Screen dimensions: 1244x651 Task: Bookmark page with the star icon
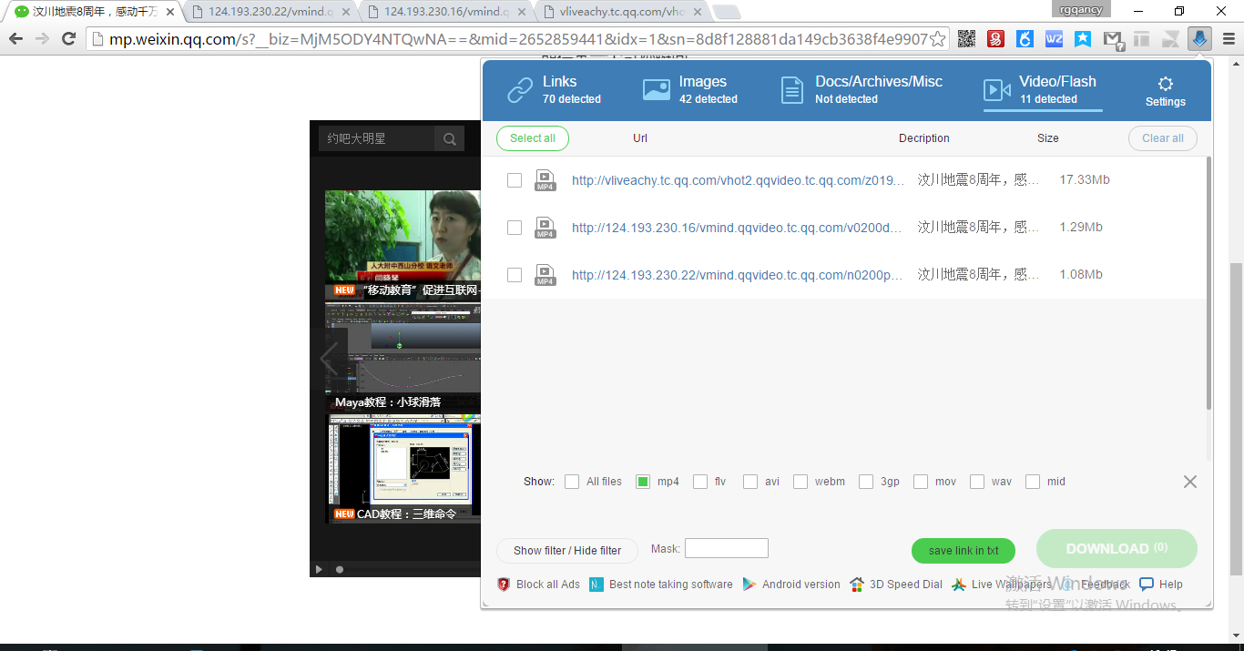937,39
